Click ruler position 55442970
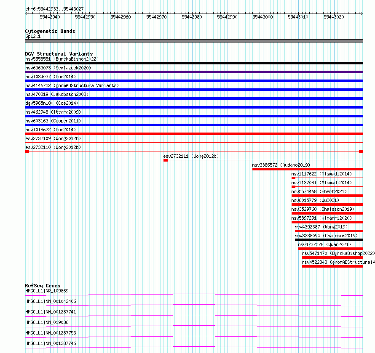 point(156,17)
